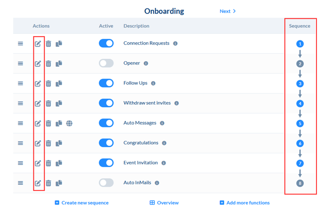
Task: Toggle off Follow Ups activity
Action: (106, 83)
